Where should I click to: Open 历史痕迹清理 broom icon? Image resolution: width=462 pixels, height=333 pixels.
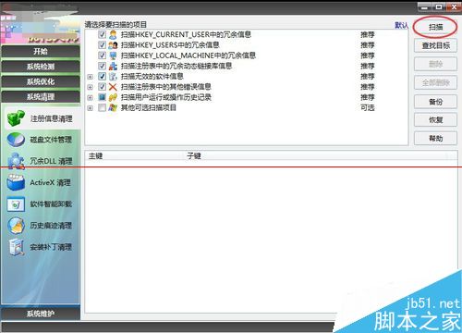(16, 226)
